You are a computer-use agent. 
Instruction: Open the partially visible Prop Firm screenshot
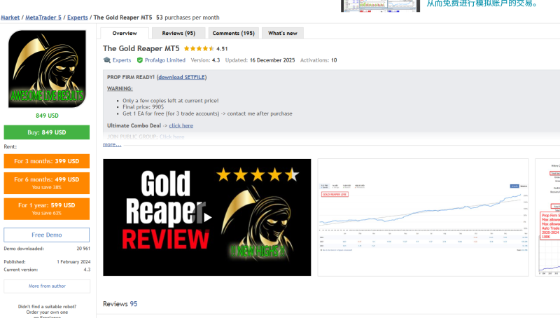tap(547, 217)
